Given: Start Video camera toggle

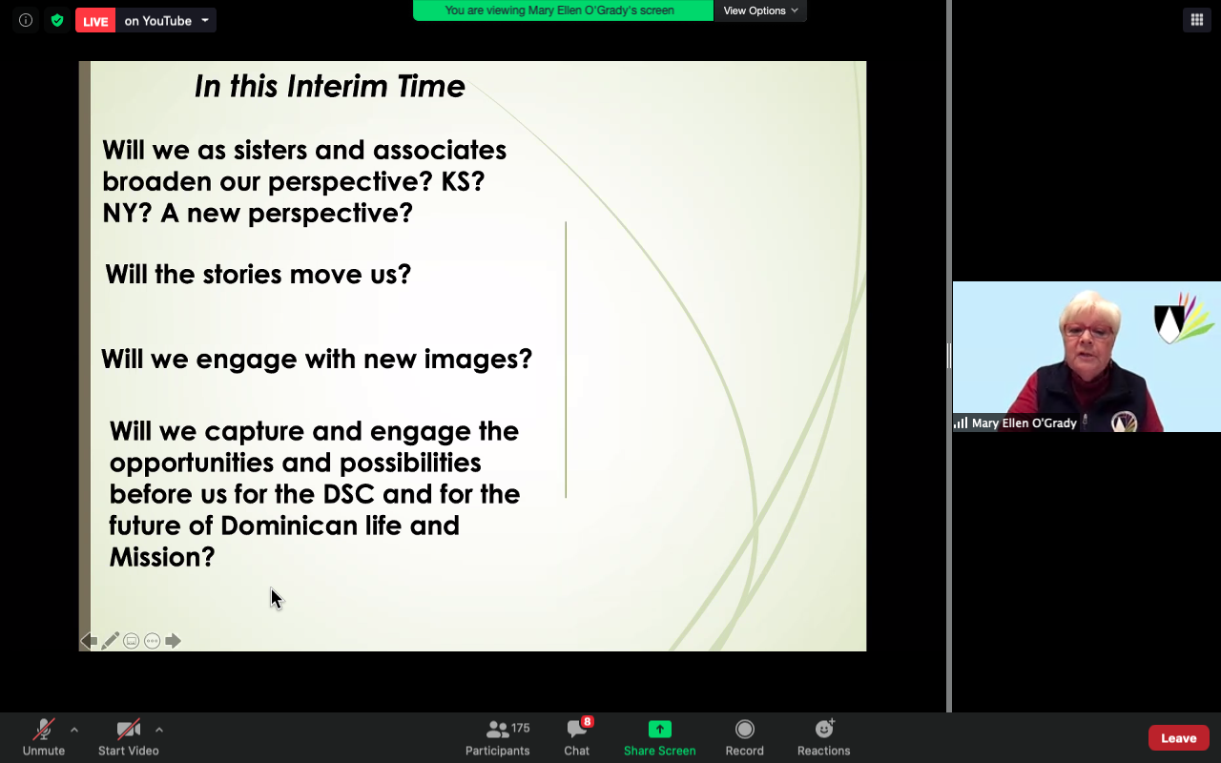Looking at the screenshot, I should [x=128, y=738].
